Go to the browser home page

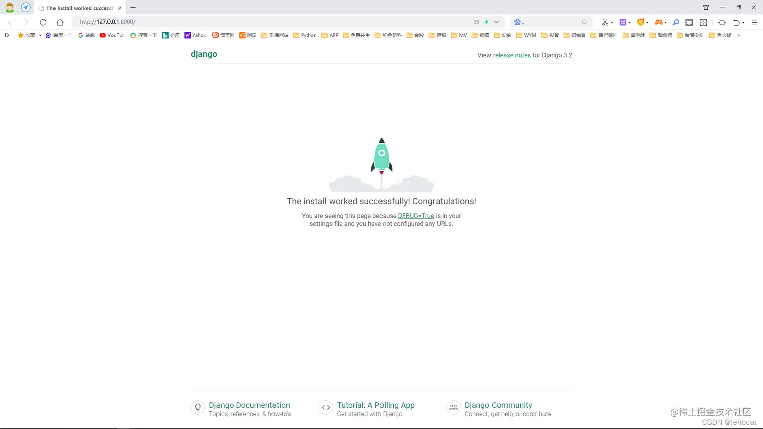tap(60, 22)
